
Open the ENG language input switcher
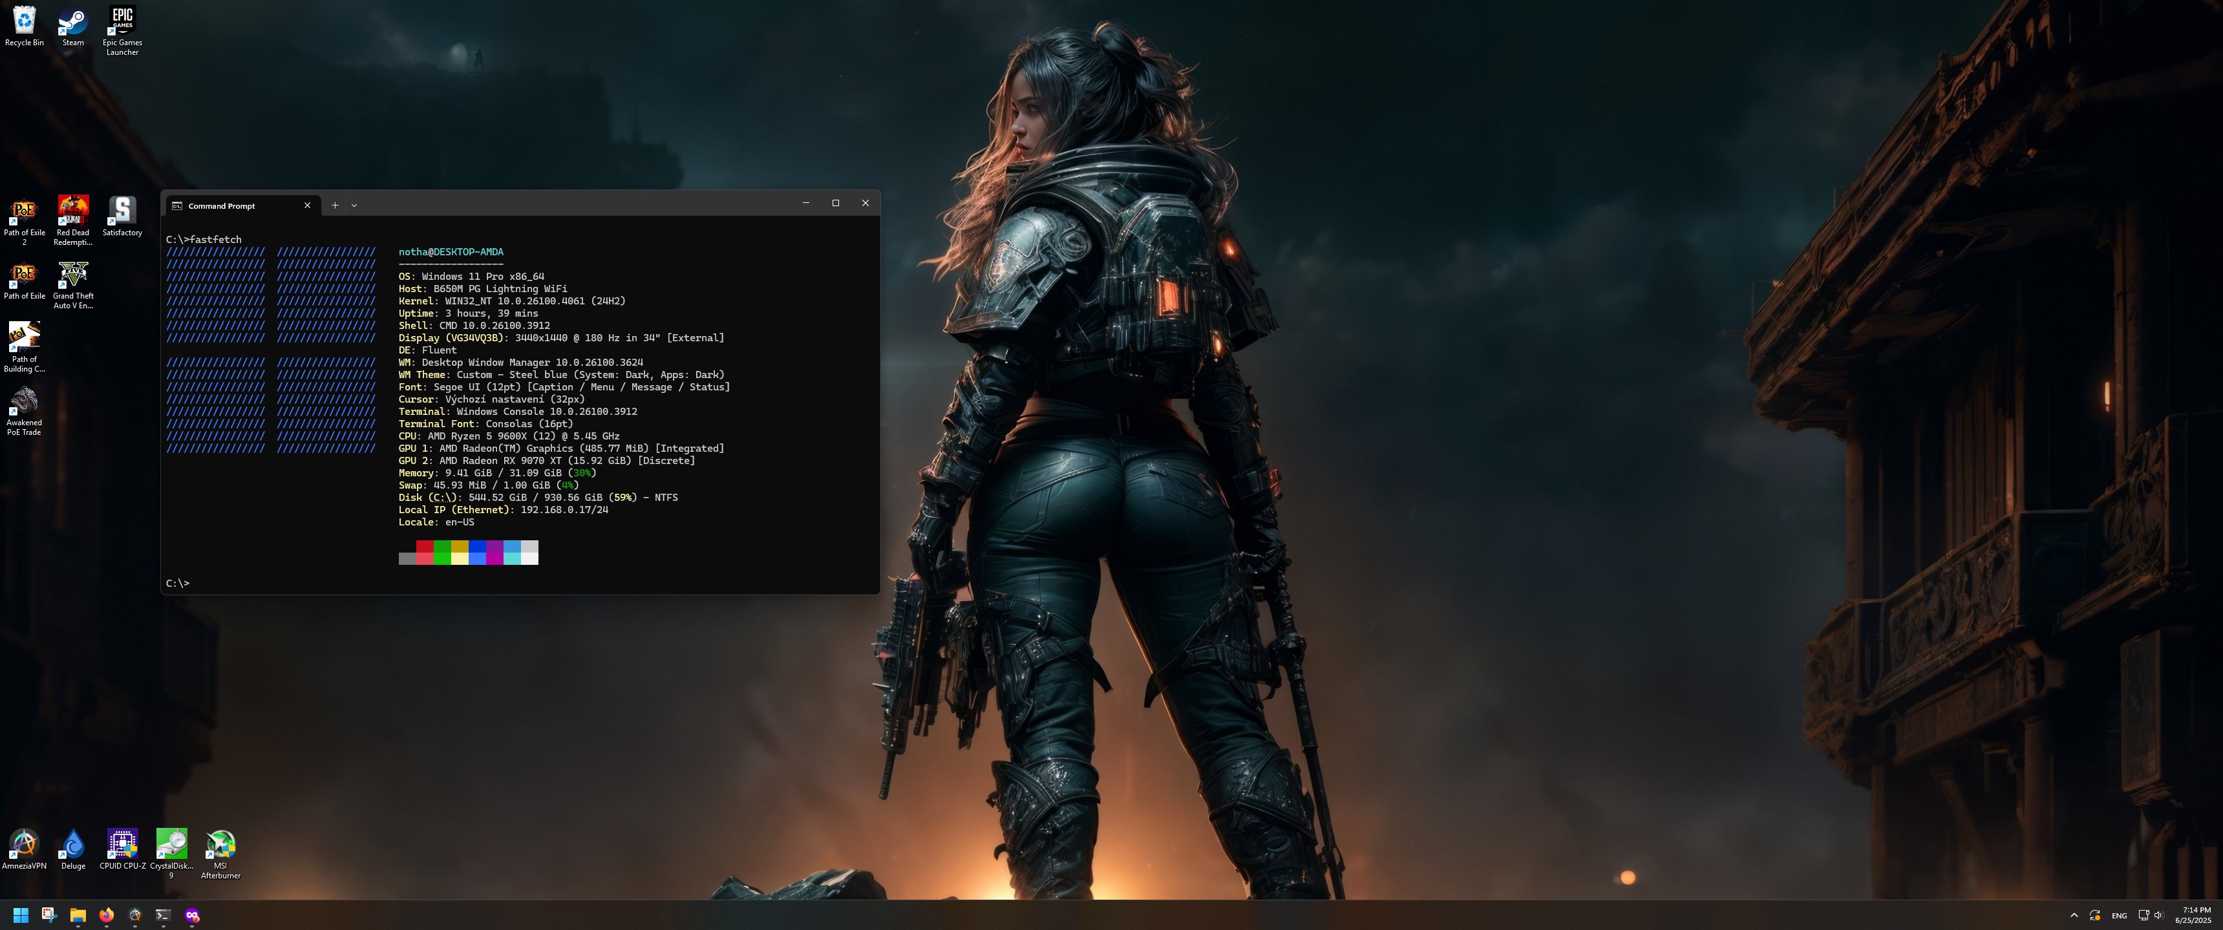(x=2118, y=915)
